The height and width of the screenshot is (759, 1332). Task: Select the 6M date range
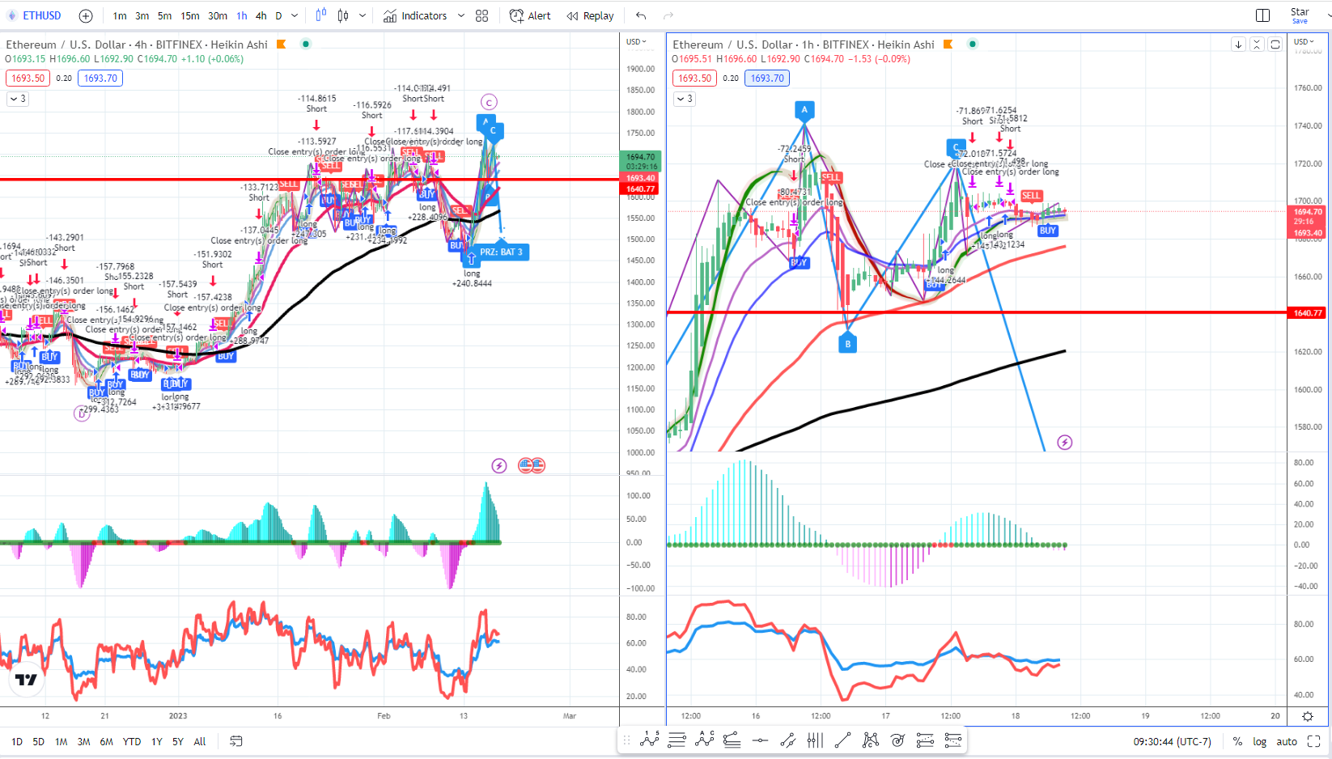(x=107, y=741)
